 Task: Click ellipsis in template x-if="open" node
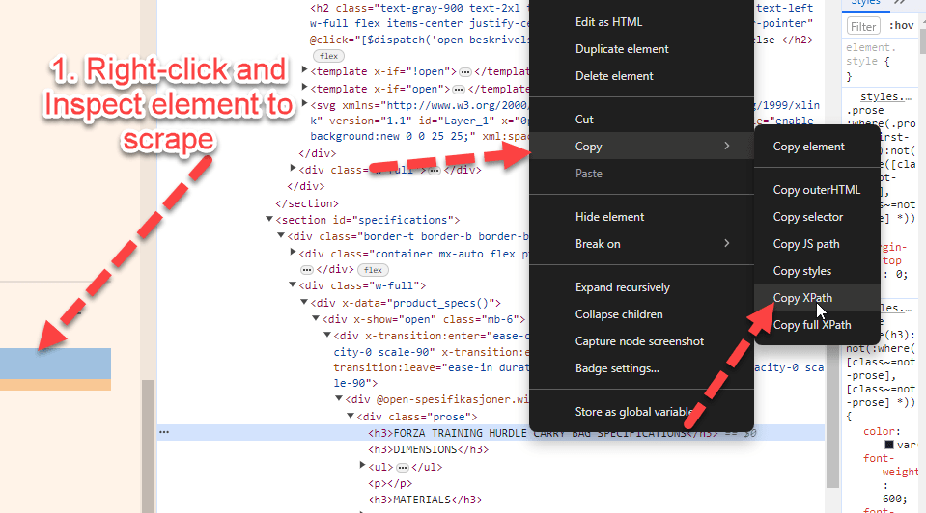[x=460, y=89]
